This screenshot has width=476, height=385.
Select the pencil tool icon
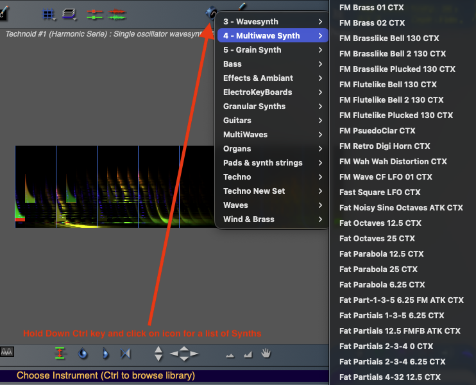242,6
